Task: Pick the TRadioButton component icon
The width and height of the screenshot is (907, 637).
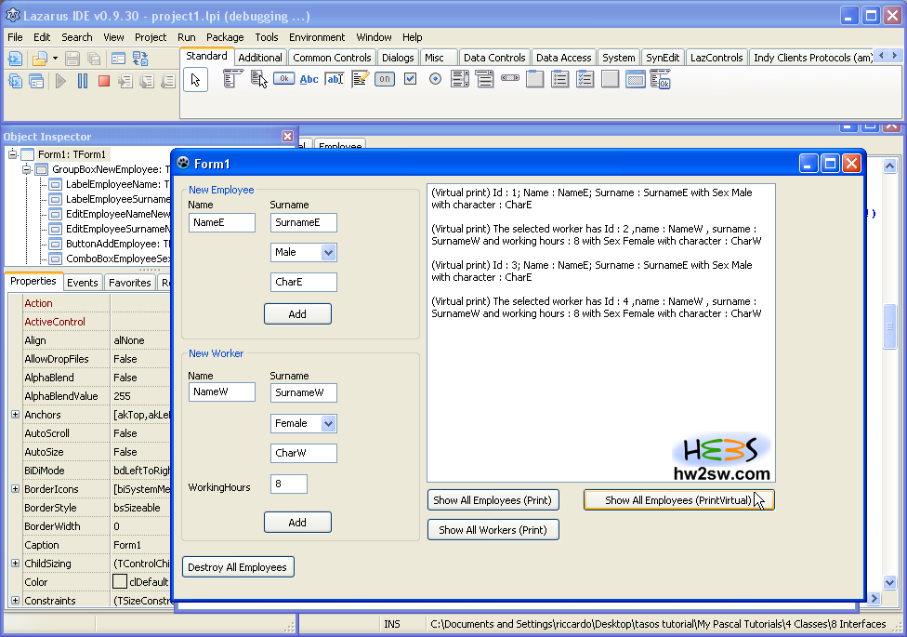Action: click(436, 79)
